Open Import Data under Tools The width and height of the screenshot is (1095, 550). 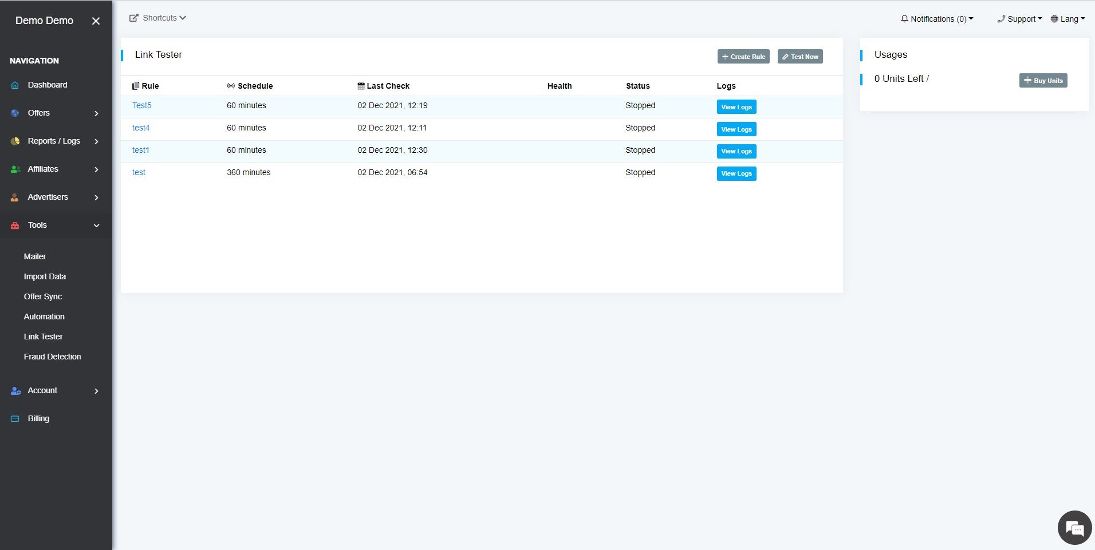click(x=45, y=276)
